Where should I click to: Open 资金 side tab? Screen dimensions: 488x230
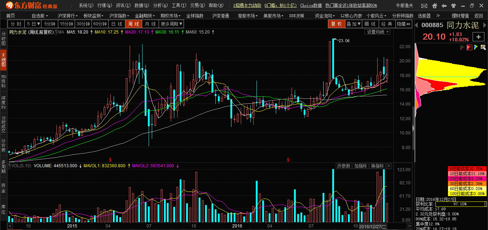(4, 188)
